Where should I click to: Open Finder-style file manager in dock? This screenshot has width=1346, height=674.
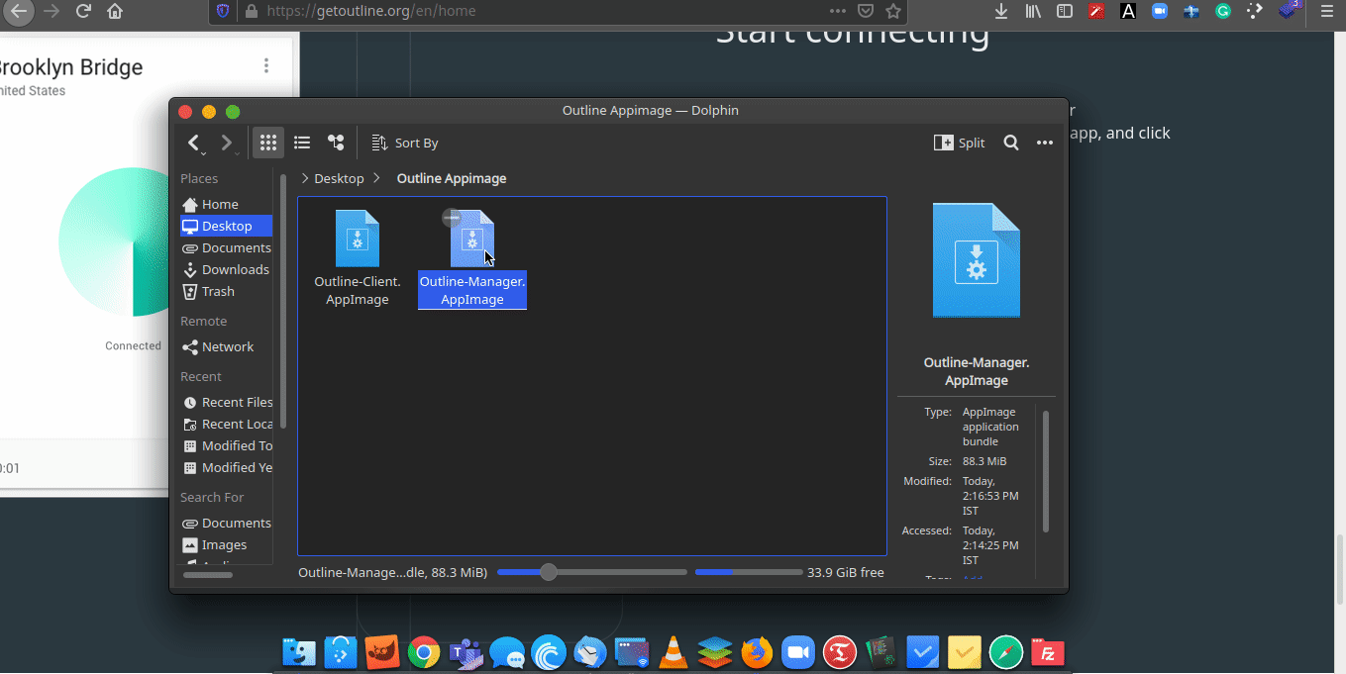[x=299, y=652]
